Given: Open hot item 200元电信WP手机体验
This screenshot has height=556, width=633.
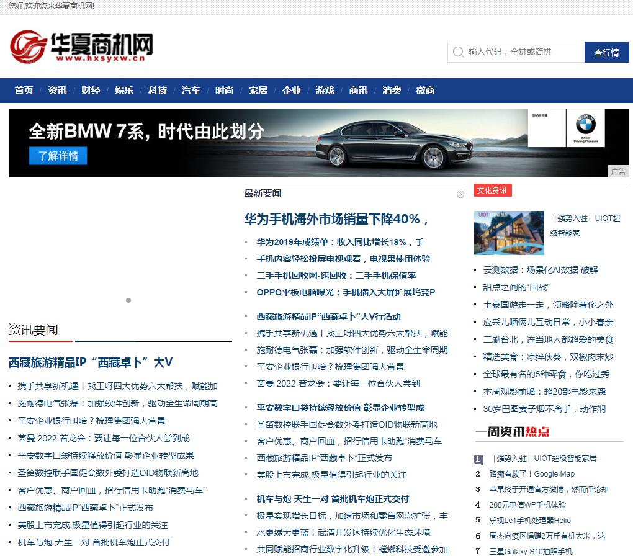Looking at the screenshot, I should [527, 505].
